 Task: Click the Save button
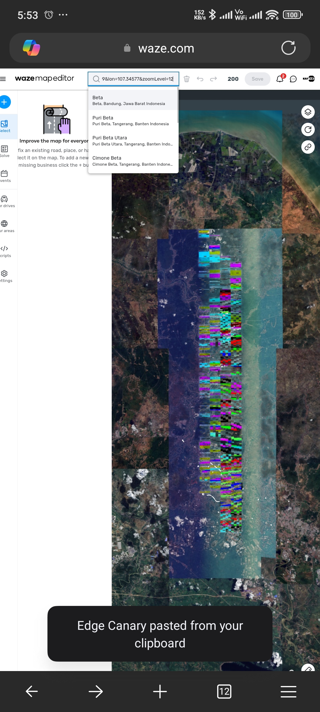tap(257, 79)
